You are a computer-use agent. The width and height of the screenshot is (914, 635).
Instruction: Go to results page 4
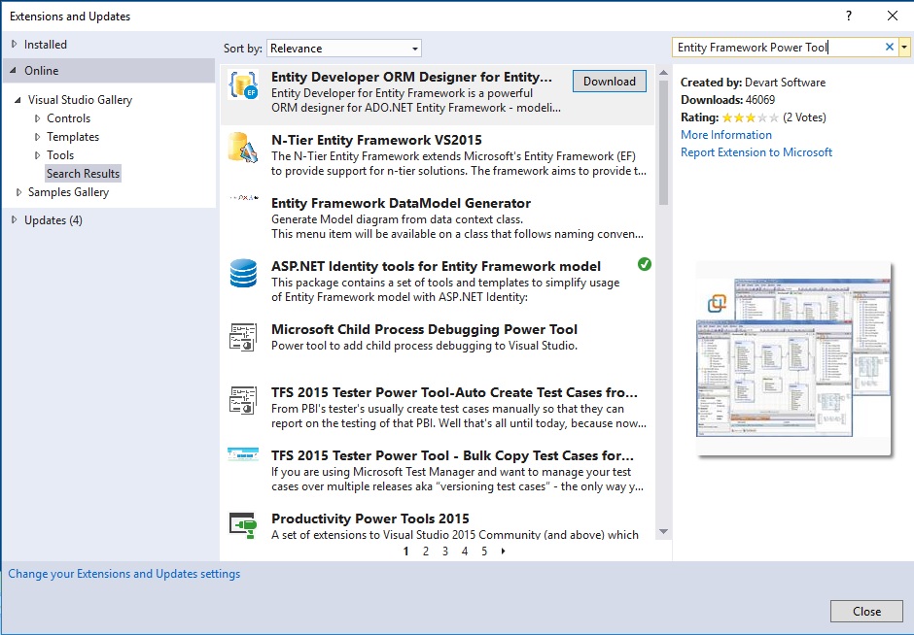click(x=465, y=551)
